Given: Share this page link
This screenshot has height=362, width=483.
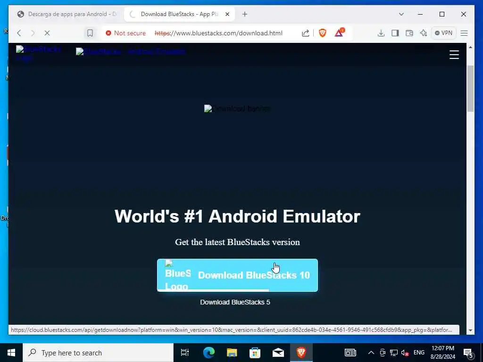Looking at the screenshot, I should coord(305,33).
